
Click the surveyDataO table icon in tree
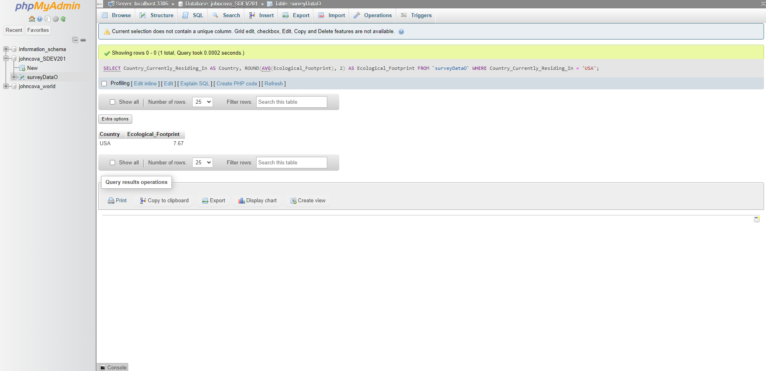point(22,77)
